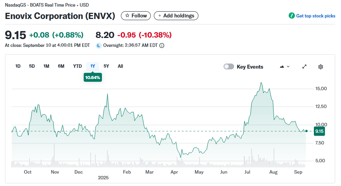This screenshot has width=341, height=186.
Task: Click the 9.15 current price marker
Action: pyautogui.click(x=319, y=131)
